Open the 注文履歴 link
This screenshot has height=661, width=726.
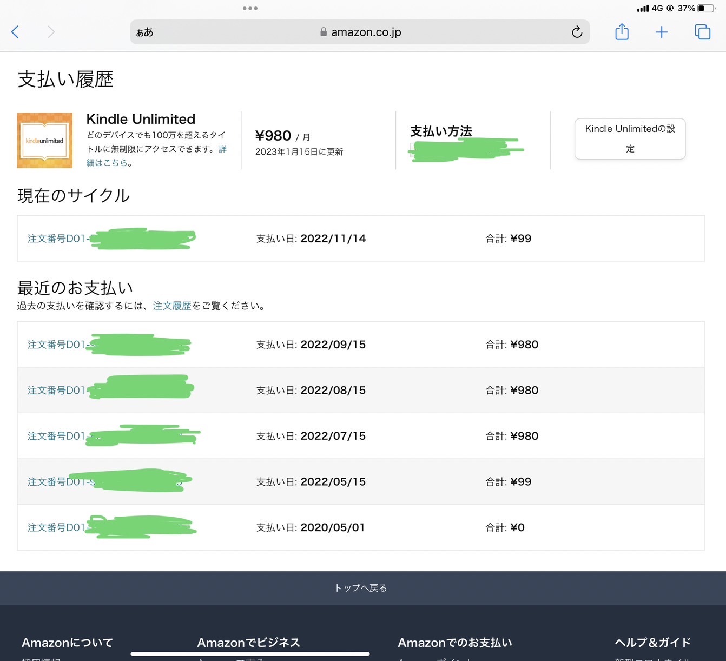(x=172, y=306)
